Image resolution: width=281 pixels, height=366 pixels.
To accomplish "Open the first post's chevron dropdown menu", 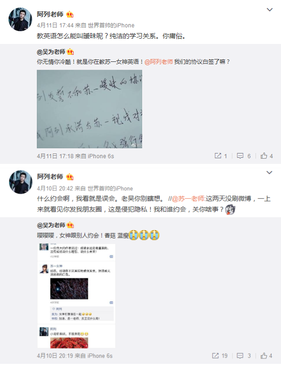I will [270, 9].
